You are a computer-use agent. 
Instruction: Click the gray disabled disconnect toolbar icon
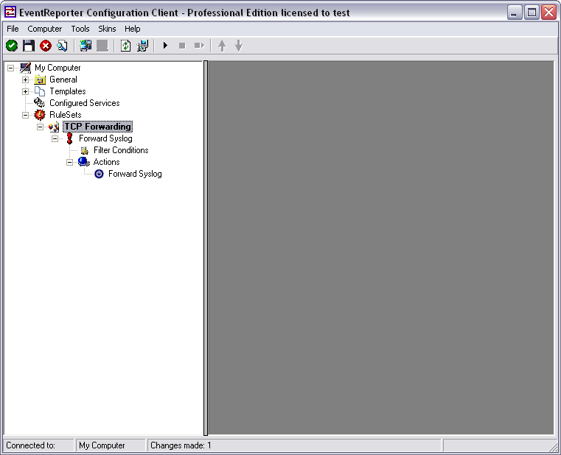(x=102, y=46)
